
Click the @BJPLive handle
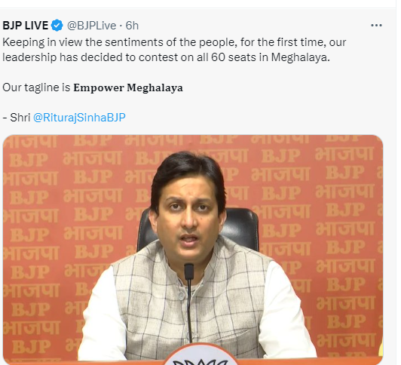(x=91, y=26)
